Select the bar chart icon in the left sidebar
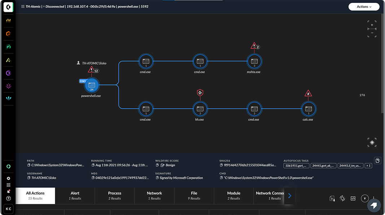 pyautogui.click(x=8, y=21)
